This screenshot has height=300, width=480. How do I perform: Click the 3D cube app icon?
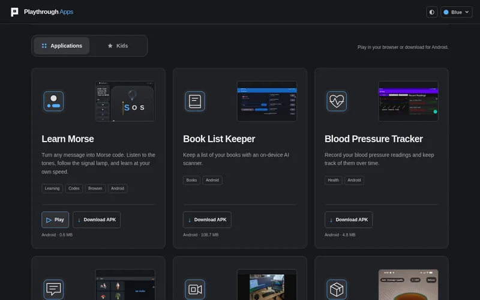tap(337, 289)
